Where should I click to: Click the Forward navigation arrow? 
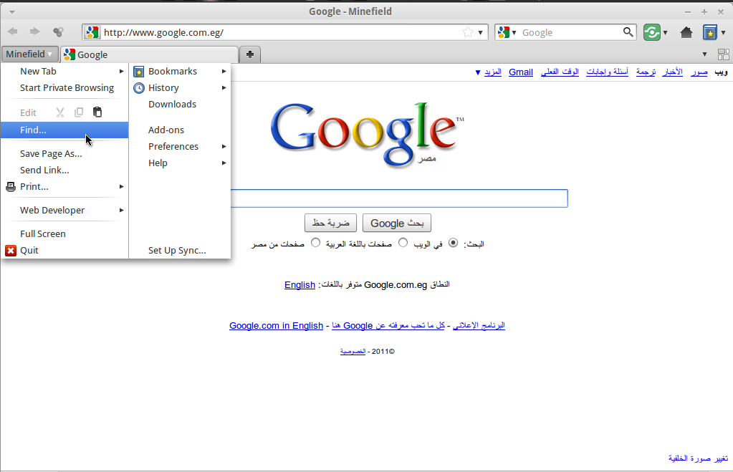(x=34, y=32)
